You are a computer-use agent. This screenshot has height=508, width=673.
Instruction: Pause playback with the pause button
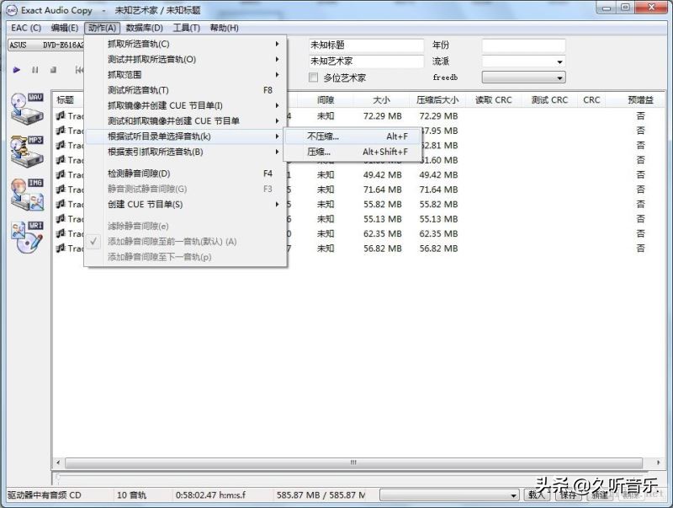(35, 70)
